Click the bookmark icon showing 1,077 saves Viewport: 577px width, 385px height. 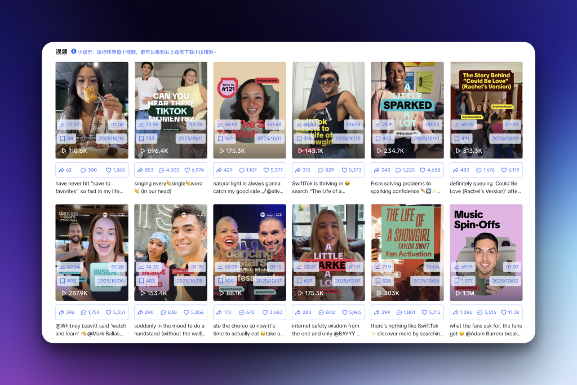pos(457,281)
